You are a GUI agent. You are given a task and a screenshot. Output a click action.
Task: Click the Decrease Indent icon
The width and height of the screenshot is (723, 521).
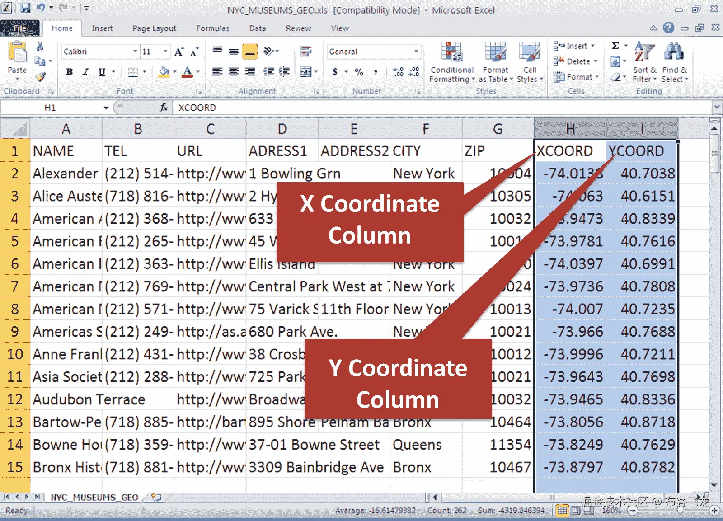pyautogui.click(x=268, y=72)
